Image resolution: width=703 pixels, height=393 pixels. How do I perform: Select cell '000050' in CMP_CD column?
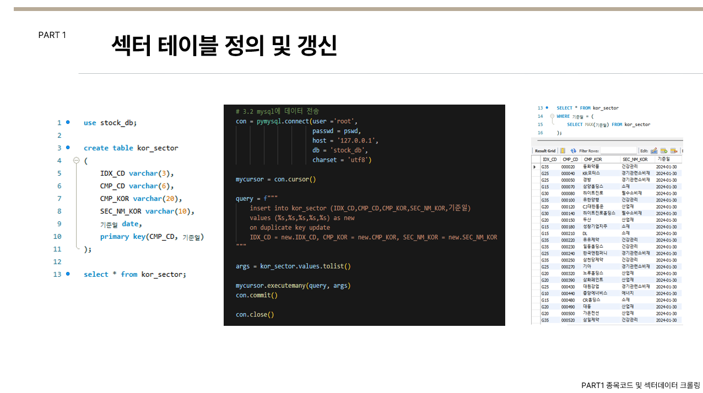point(568,180)
